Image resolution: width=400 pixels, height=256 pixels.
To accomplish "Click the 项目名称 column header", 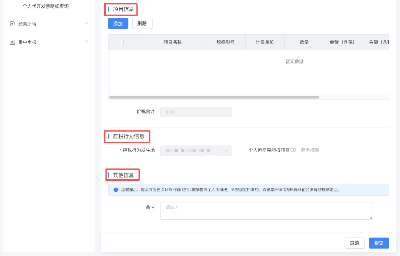I will tap(173, 42).
